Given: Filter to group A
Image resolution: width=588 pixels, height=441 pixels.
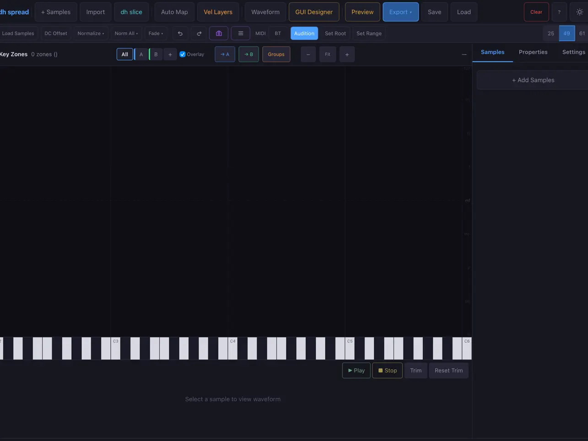Looking at the screenshot, I should [x=141, y=54].
